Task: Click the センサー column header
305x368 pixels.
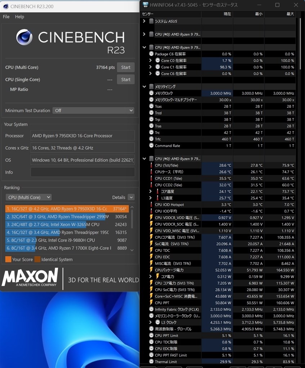Action: coord(171,14)
